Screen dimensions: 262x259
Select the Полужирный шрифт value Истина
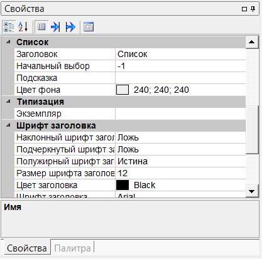pyautogui.click(x=180, y=161)
